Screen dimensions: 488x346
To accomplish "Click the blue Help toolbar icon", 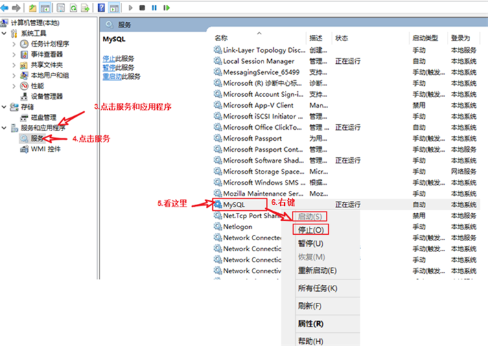I will 102,8.
